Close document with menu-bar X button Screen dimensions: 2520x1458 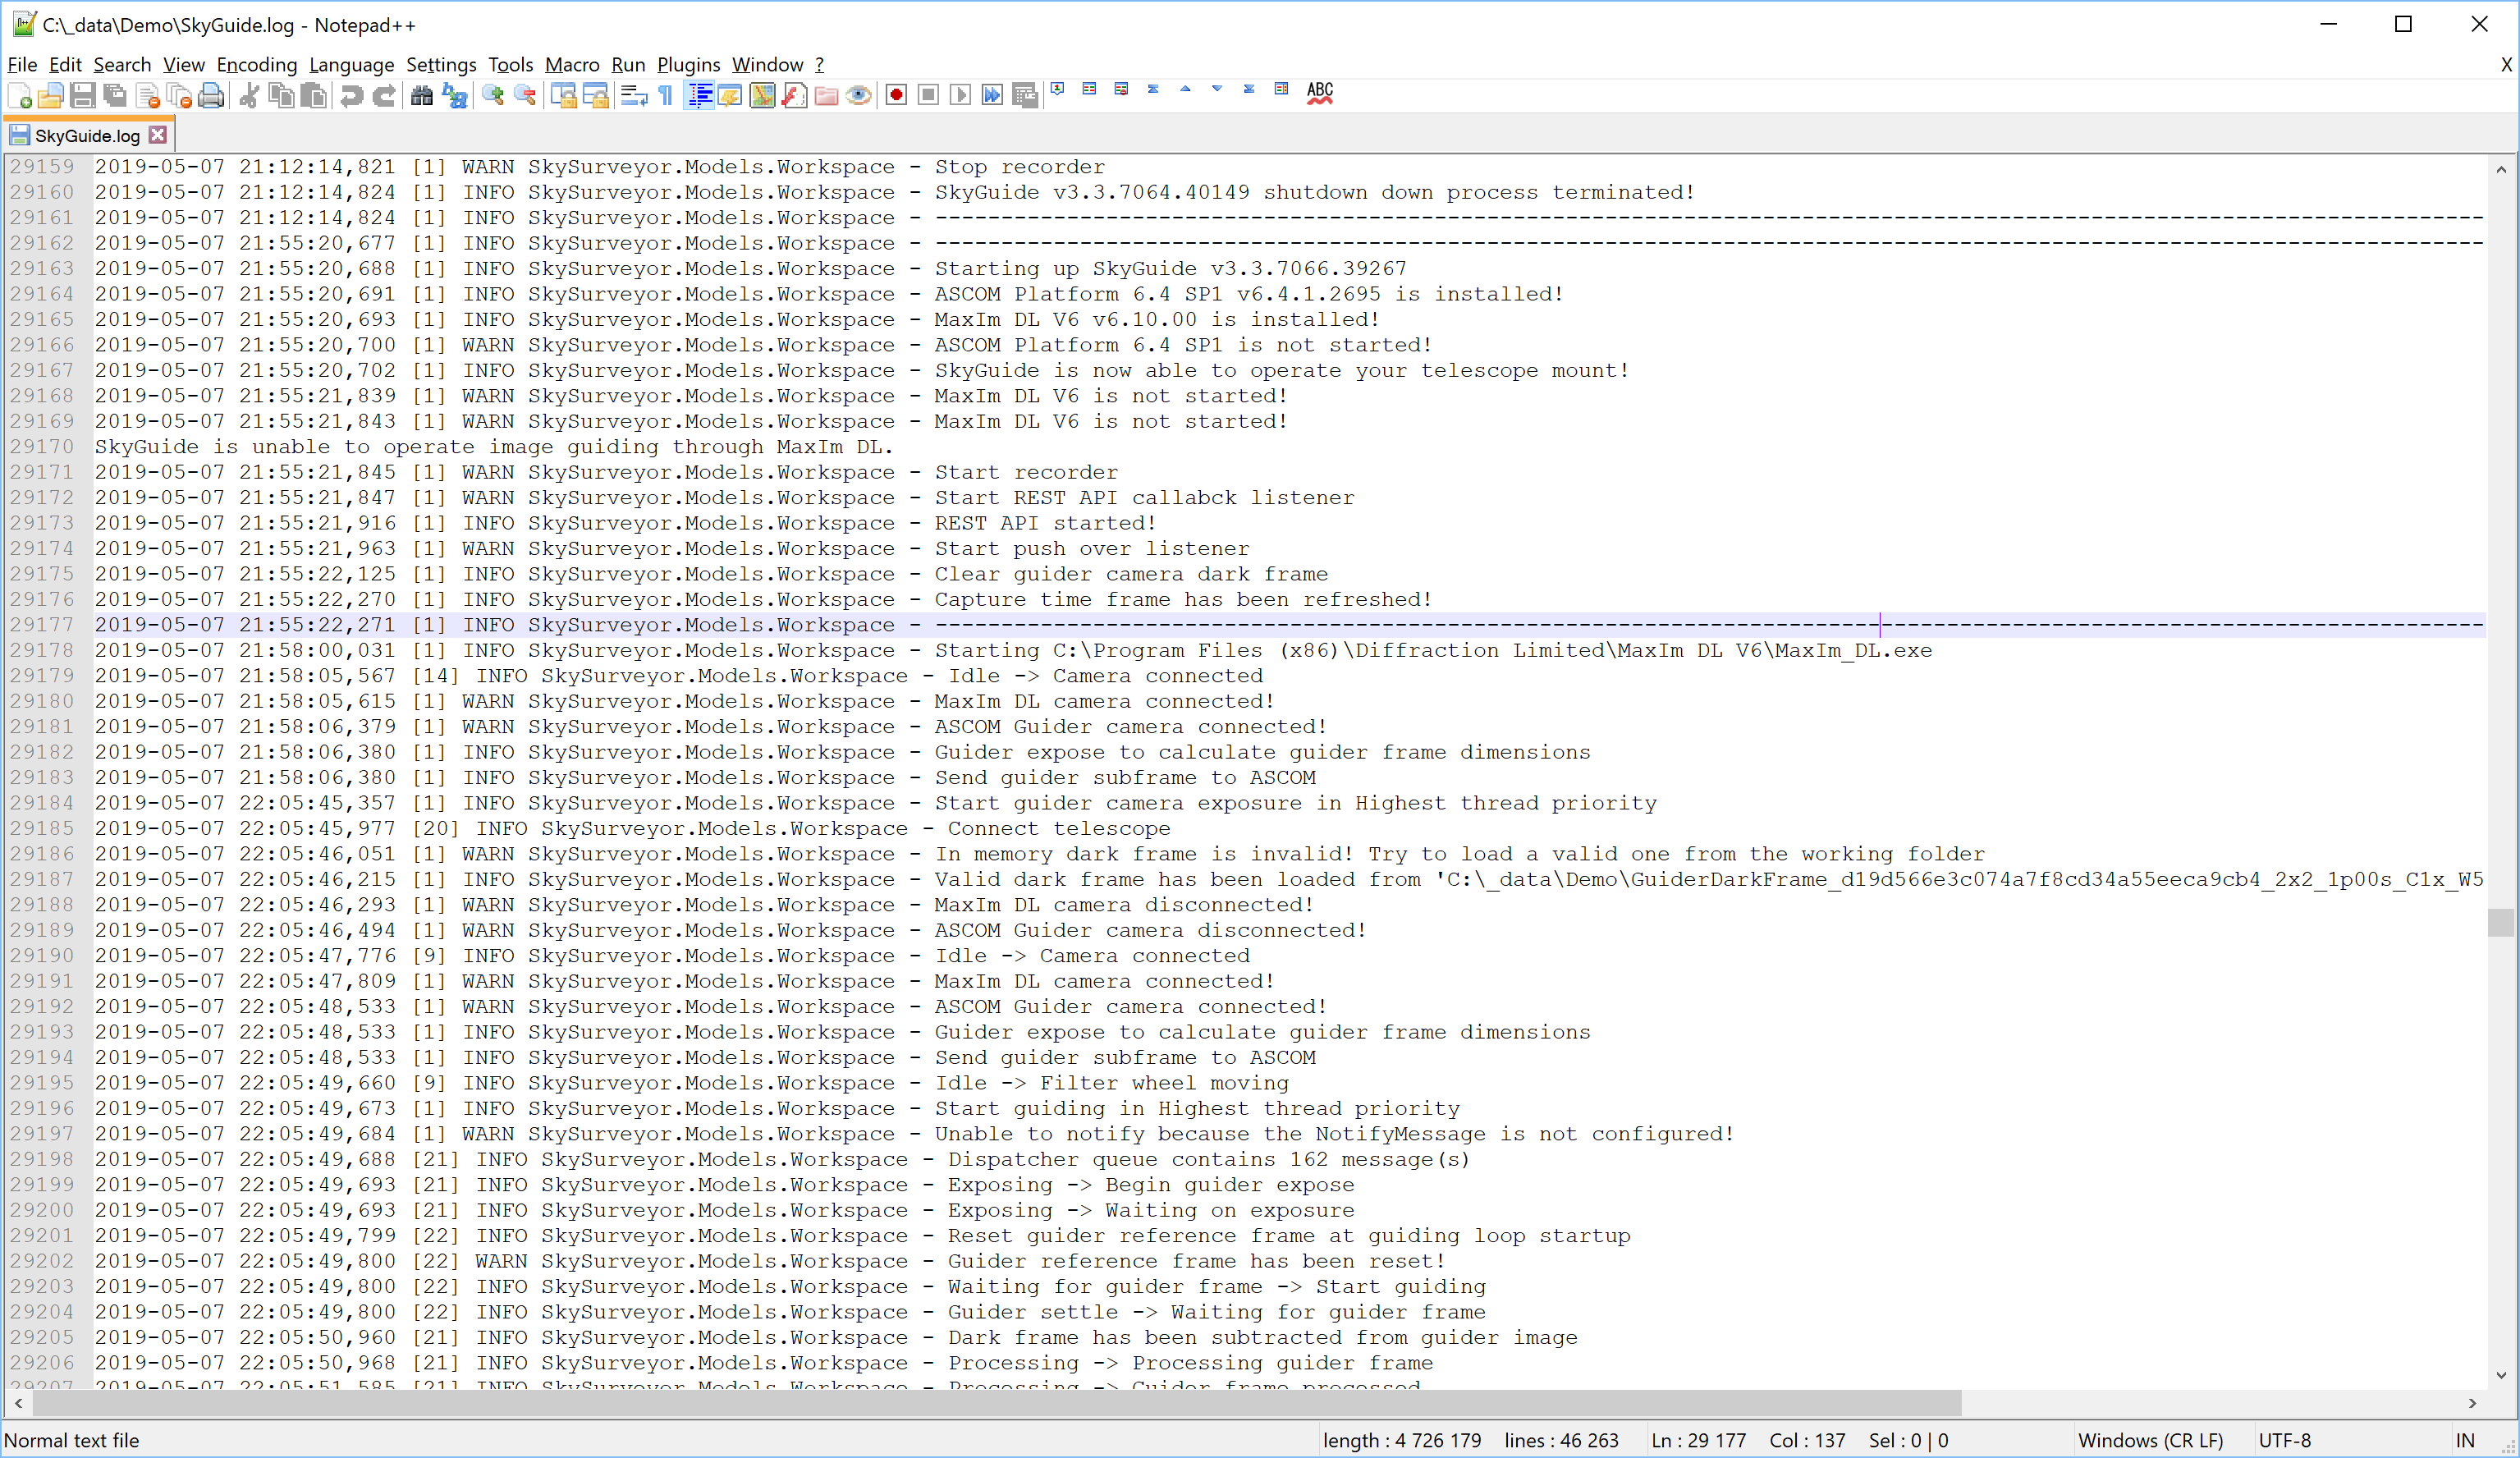click(2506, 65)
